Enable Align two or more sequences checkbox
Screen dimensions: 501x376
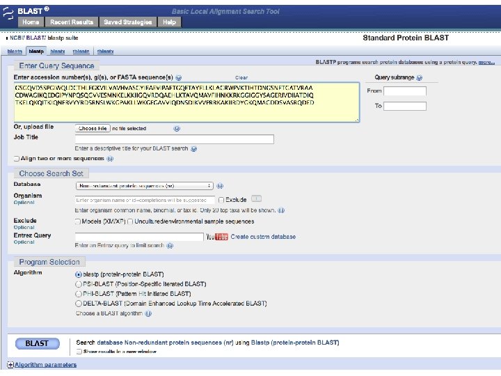(17, 159)
